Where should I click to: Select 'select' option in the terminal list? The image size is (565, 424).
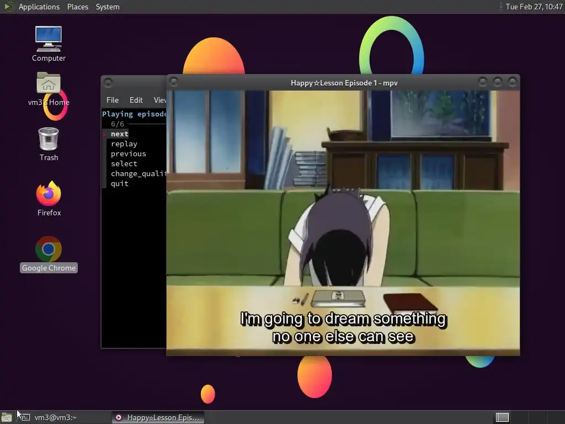tap(124, 163)
